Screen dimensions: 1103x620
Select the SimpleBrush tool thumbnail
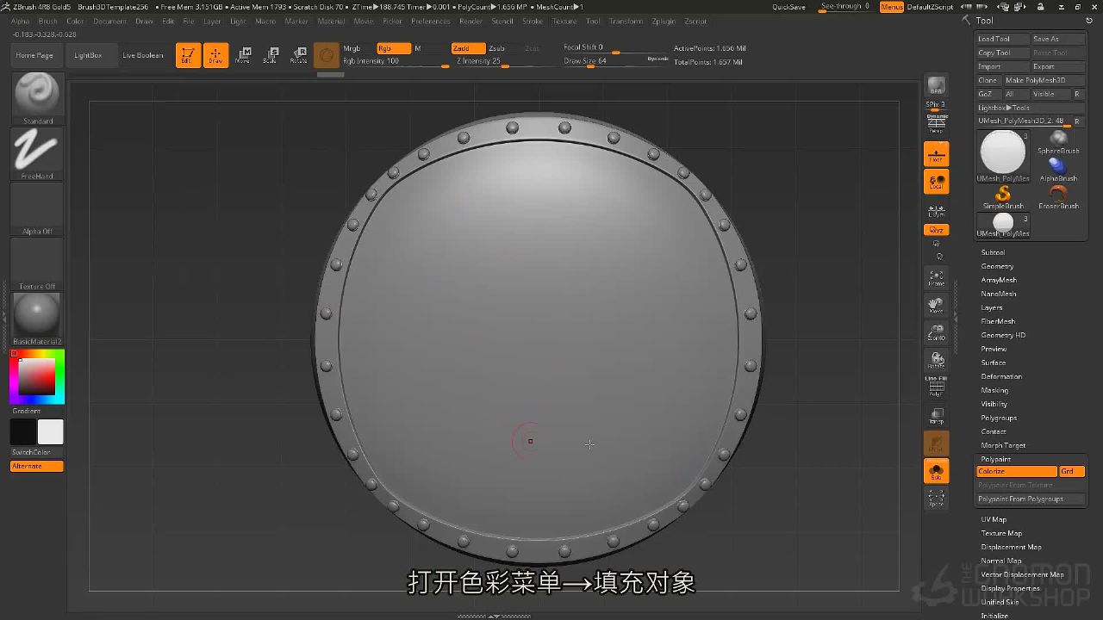point(1003,197)
